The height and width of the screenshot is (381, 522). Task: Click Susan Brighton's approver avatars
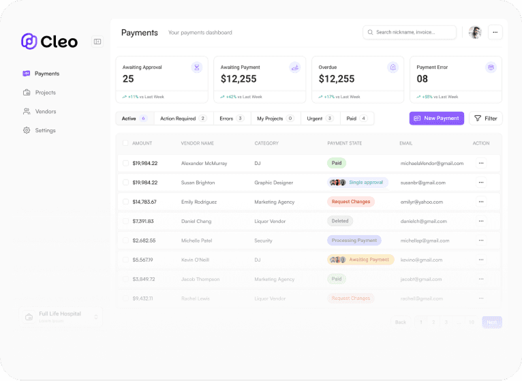pos(337,183)
